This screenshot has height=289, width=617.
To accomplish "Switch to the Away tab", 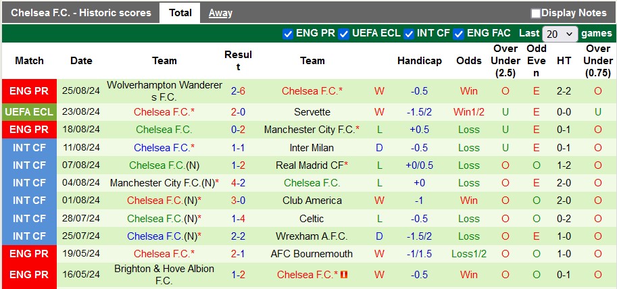I will click(220, 13).
